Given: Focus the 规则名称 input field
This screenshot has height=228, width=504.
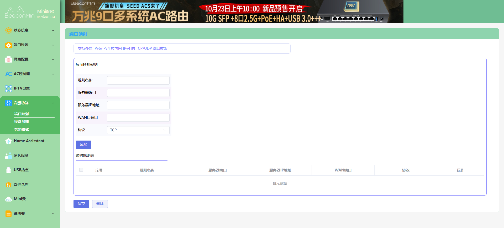Looking at the screenshot, I should point(138,80).
